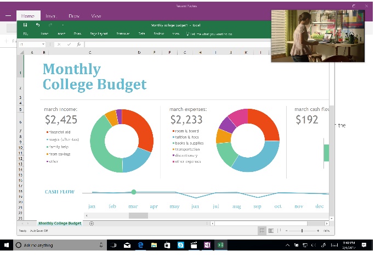
Task: Click the zoom slider in status bar
Action: [302, 231]
